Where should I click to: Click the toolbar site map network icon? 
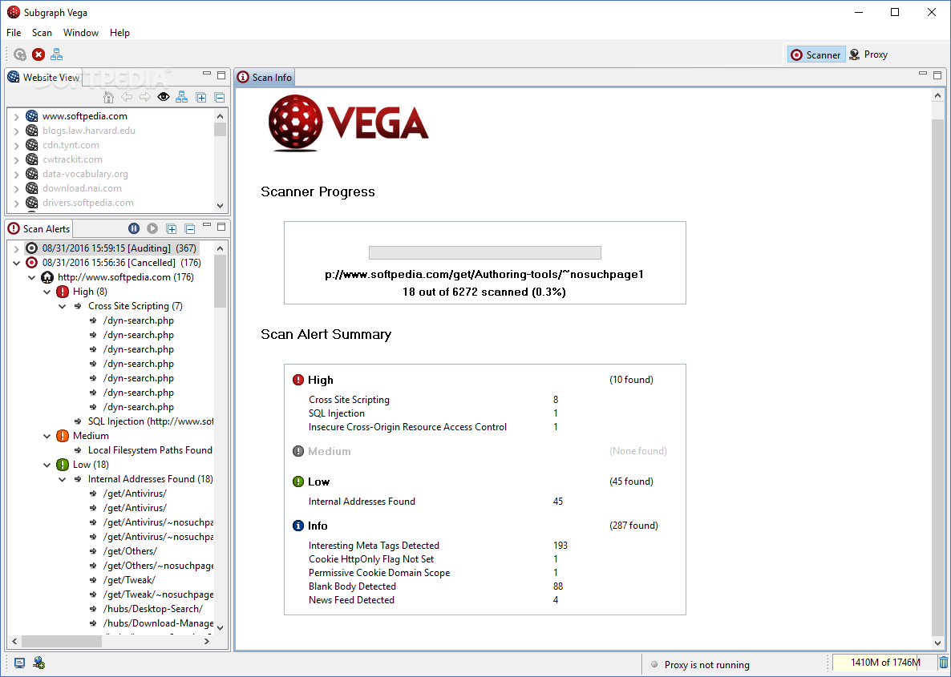(x=56, y=54)
